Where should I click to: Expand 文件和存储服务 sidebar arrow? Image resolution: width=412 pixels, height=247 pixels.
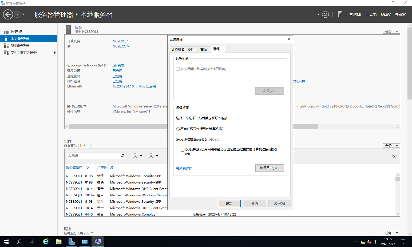[55, 53]
